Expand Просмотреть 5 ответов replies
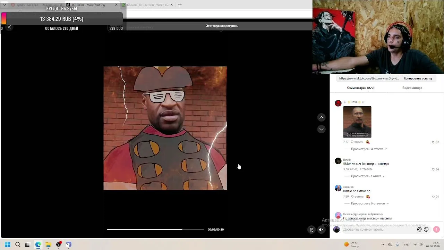This screenshot has width=444, height=250. click(x=370, y=203)
